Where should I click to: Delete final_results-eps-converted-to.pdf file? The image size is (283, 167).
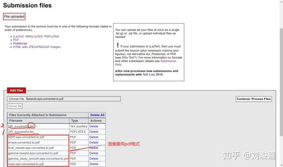coord(94,148)
